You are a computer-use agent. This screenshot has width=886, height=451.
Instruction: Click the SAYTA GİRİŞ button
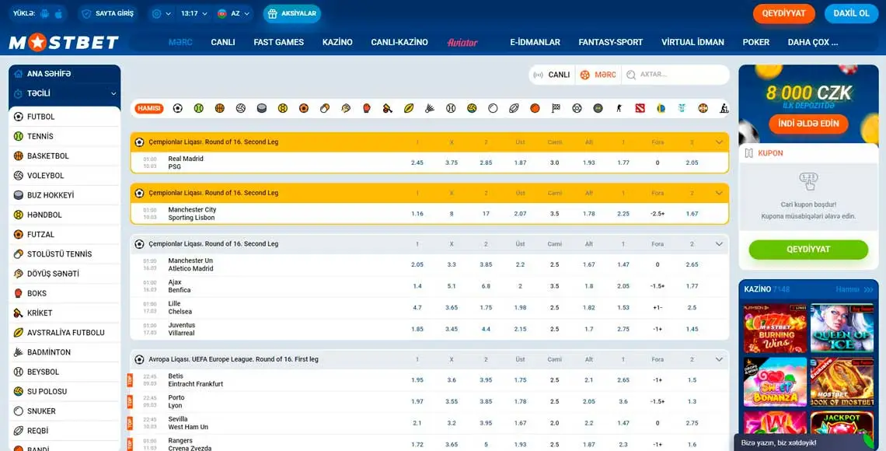coord(107,13)
